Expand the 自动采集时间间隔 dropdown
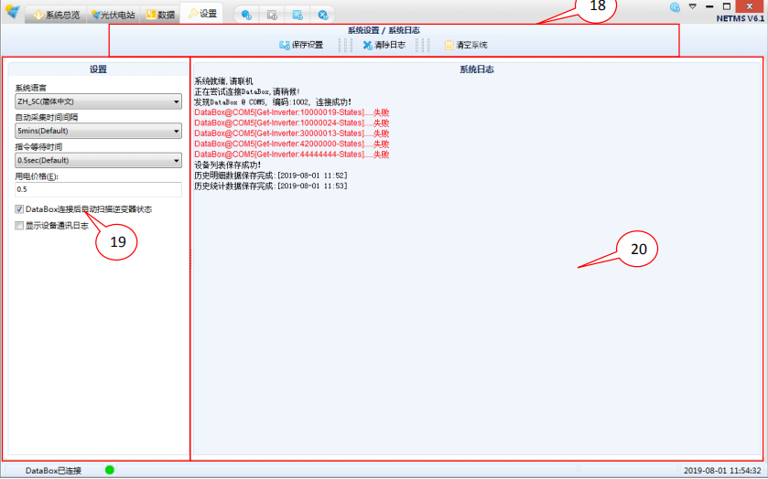 [98, 131]
